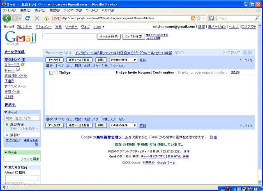The image size is (263, 191).
Task: Open the bottom その他の操作 dropdown
Action: [x=123, y=125]
